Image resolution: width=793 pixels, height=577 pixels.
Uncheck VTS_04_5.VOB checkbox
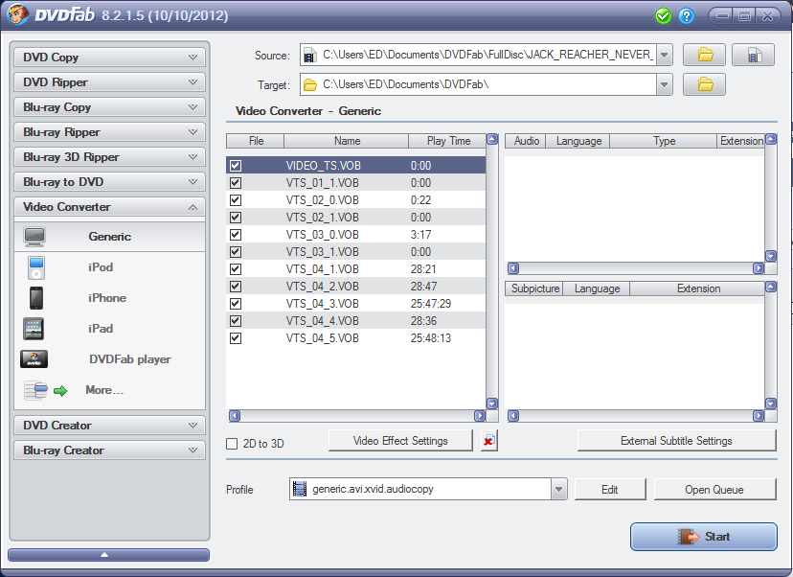pos(236,337)
